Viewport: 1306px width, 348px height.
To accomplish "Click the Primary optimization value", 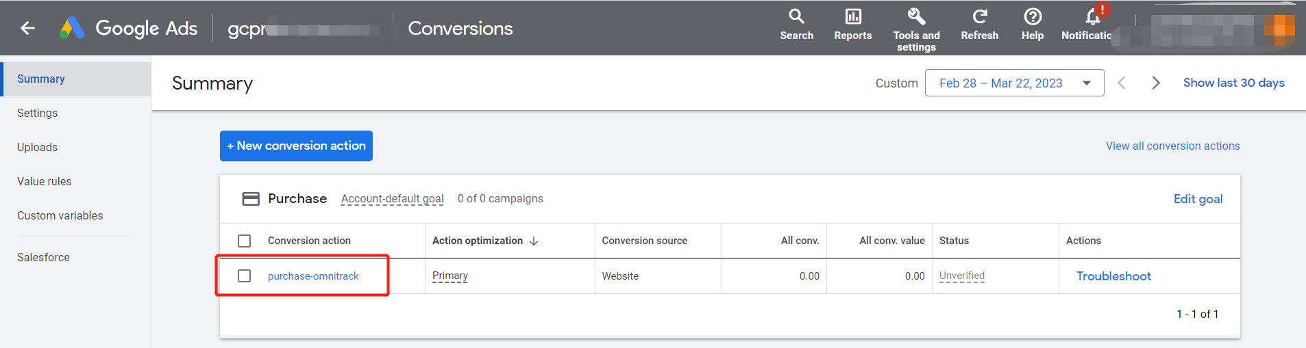I will click(450, 276).
